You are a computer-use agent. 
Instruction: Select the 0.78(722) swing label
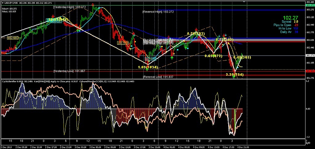[196, 33]
